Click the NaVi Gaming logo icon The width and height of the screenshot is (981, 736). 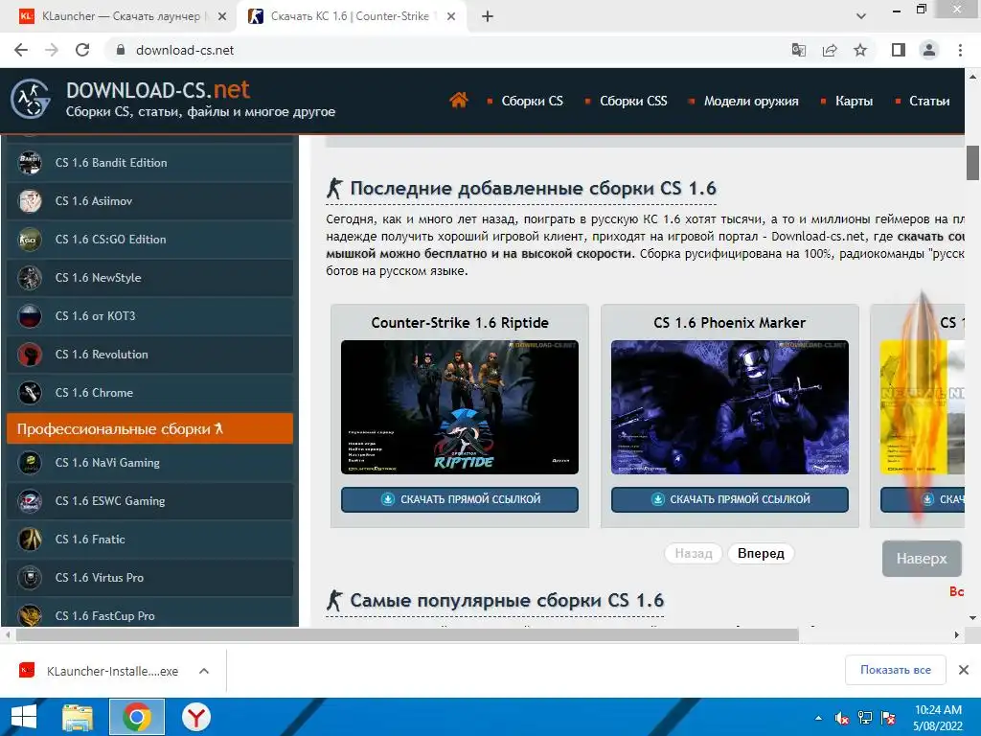[x=30, y=463]
